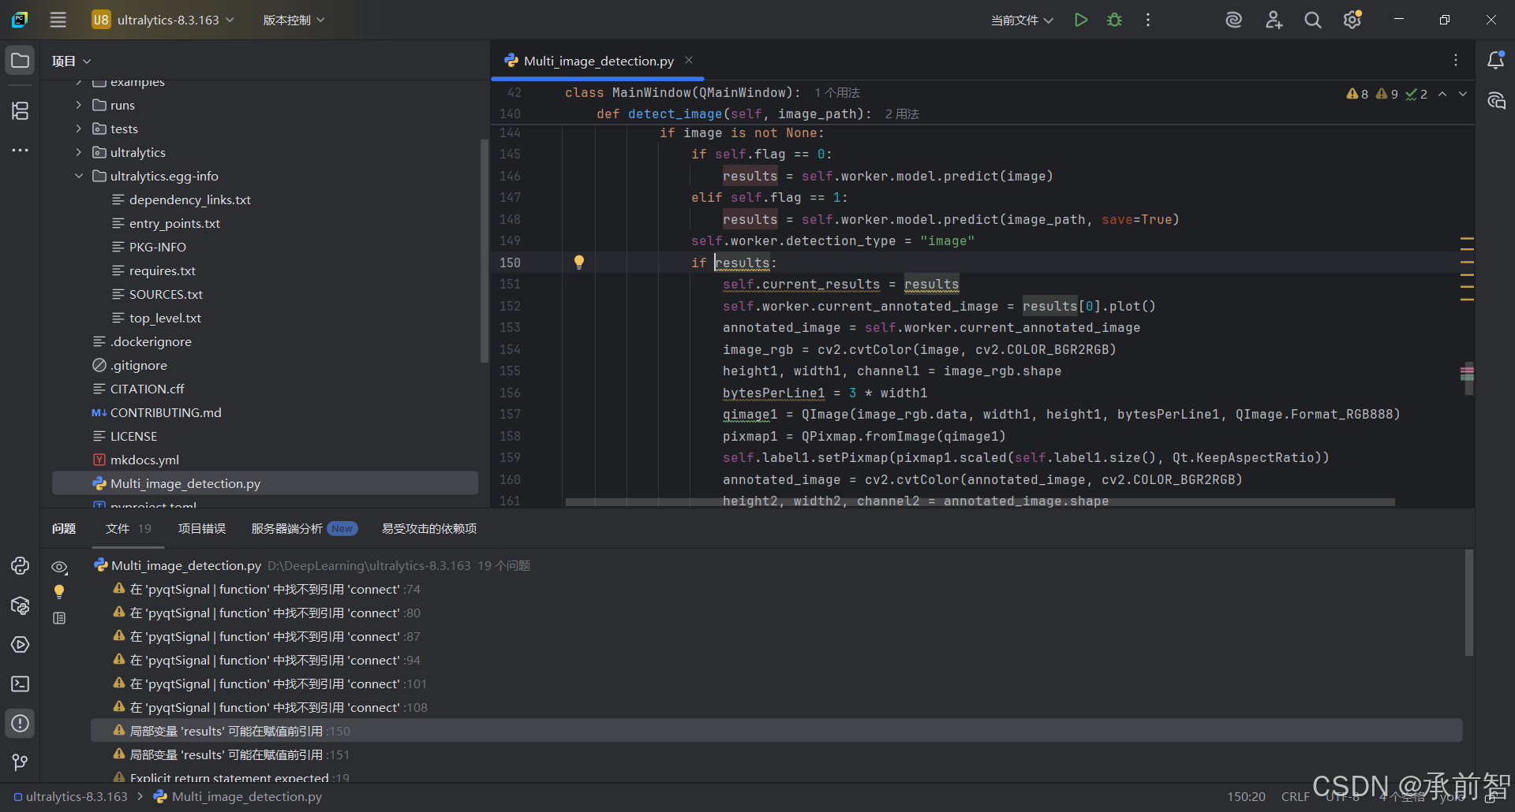Select requires.txt file
The height and width of the screenshot is (812, 1515).
click(x=163, y=270)
